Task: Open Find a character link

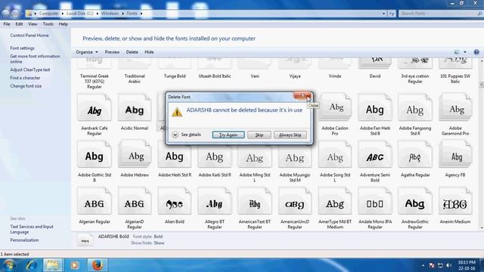Action: coord(25,78)
